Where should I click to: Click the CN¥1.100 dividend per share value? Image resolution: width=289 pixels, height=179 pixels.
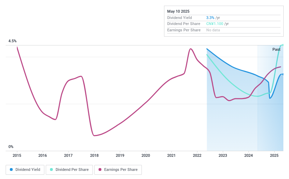tap(215, 24)
